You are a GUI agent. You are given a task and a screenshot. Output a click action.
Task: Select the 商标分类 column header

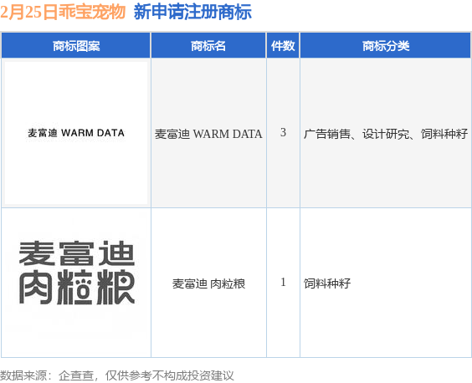tap(385, 45)
